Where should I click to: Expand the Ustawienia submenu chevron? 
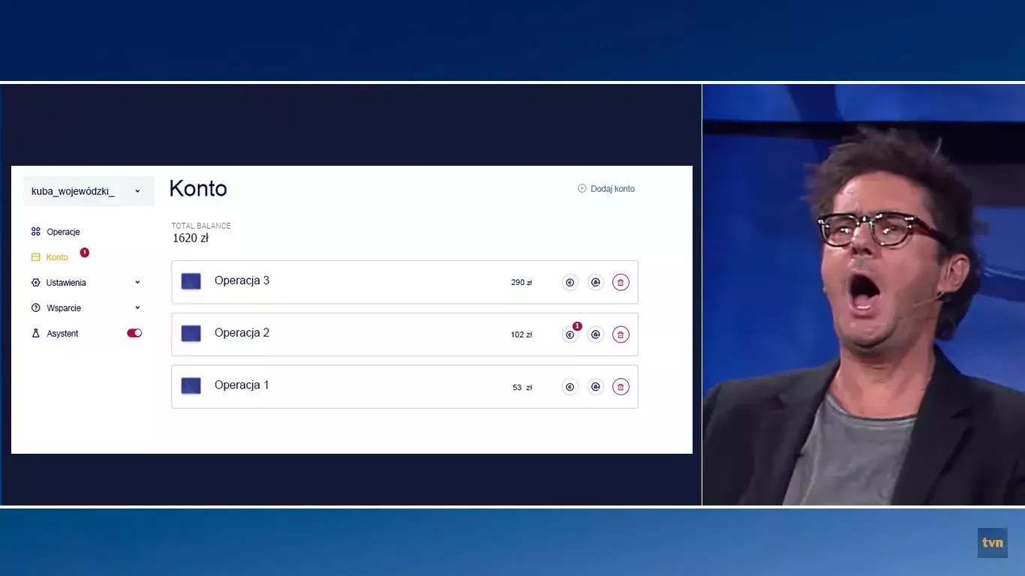coord(137,283)
